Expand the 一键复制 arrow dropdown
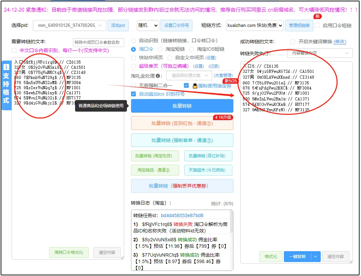361x276 pixels. pos(316,257)
